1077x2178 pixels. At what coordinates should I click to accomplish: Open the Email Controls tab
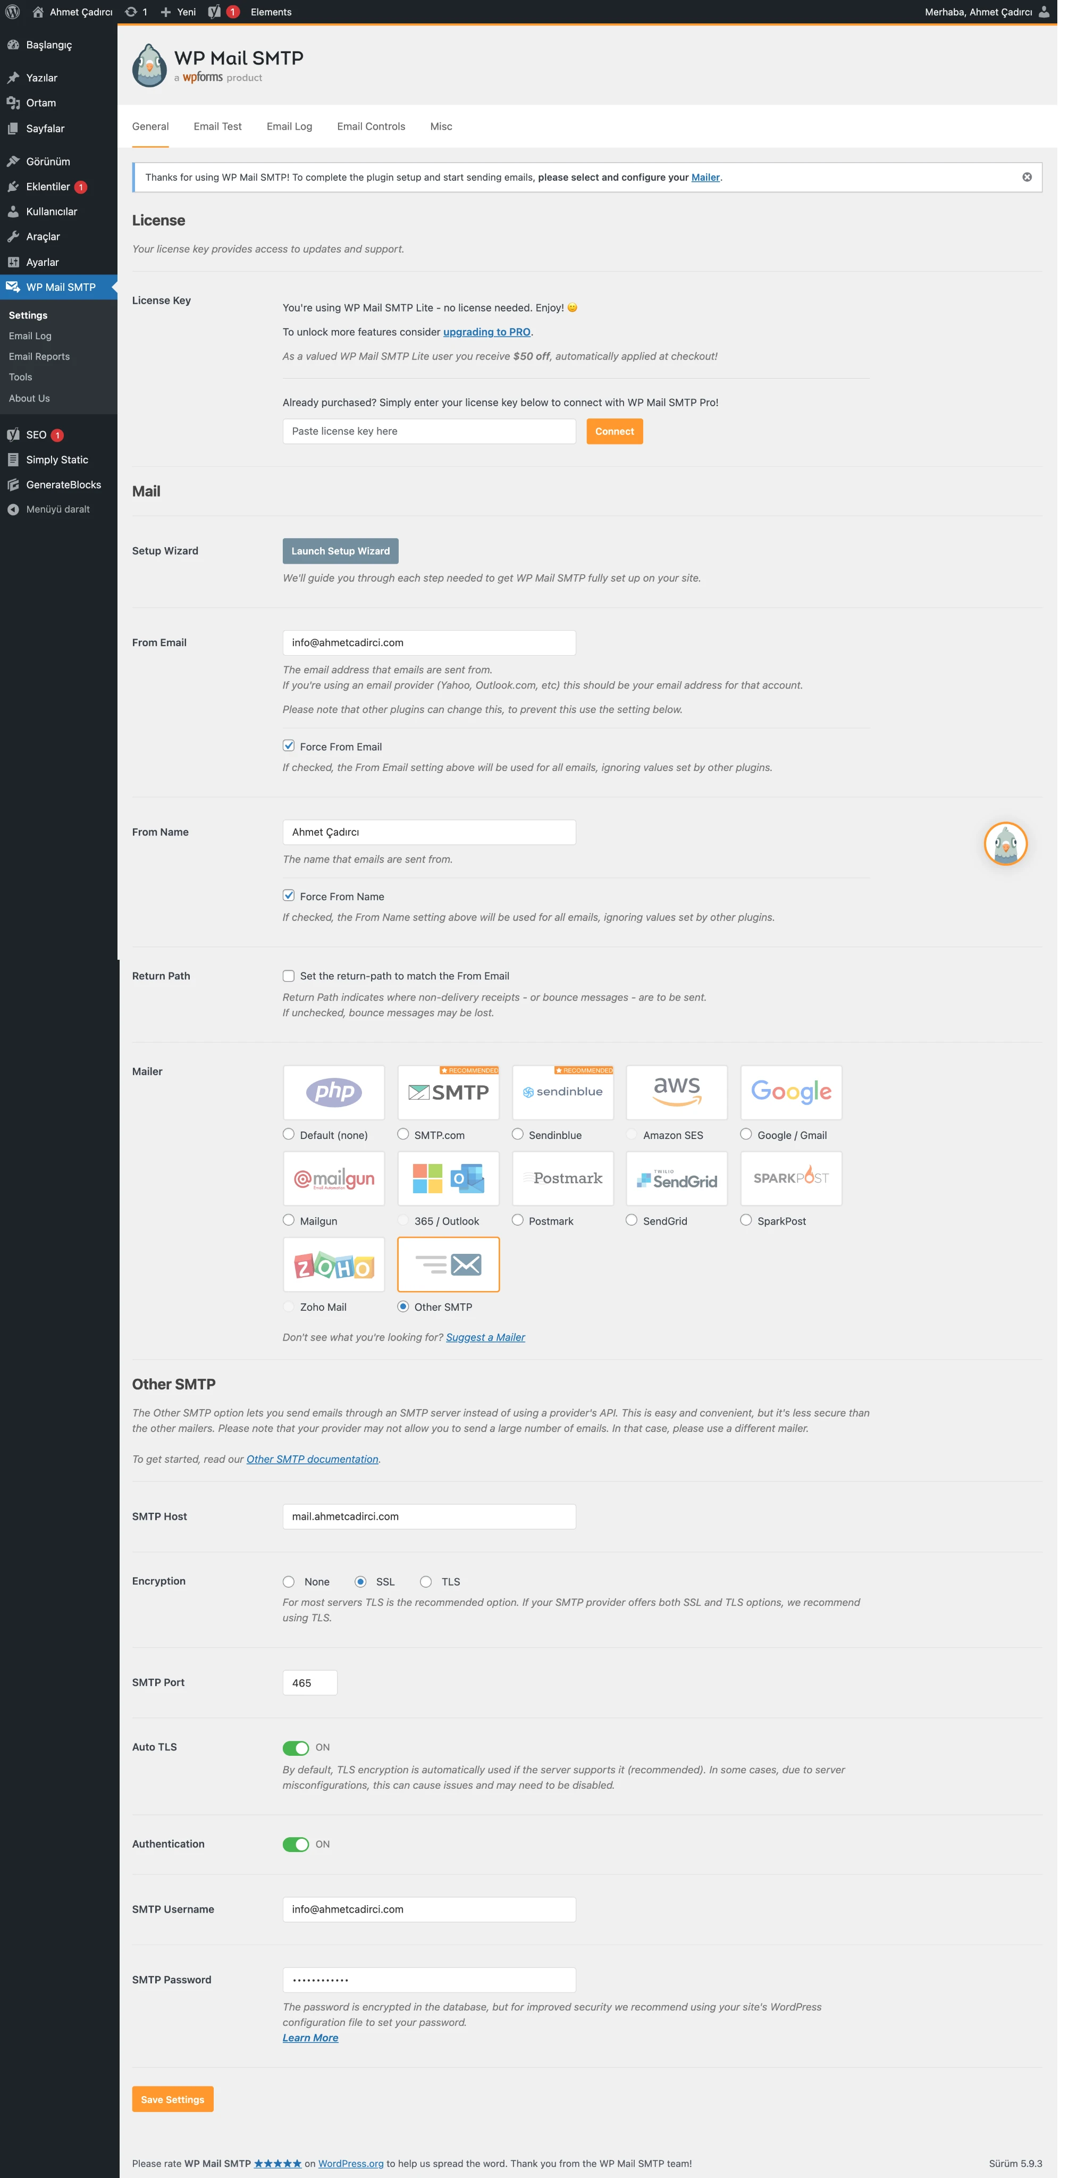tap(371, 126)
